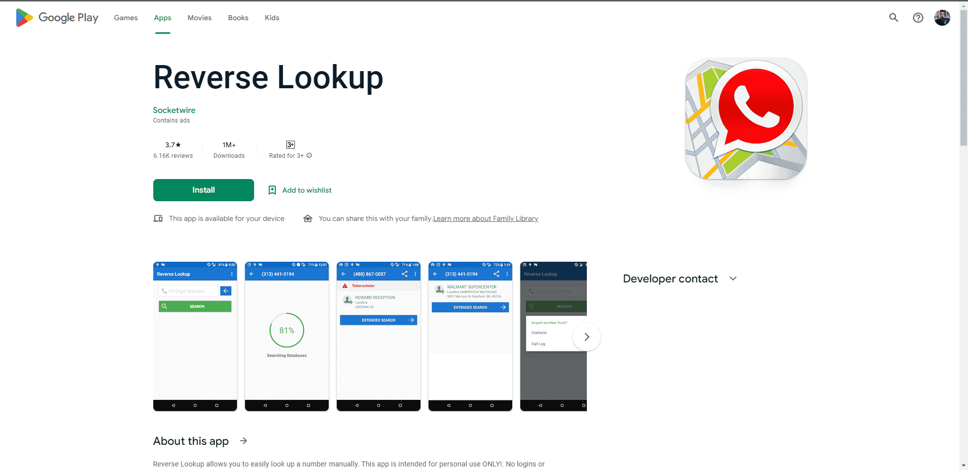Open the help center question mark icon
Screen dimensions: 968x470
coord(918,18)
